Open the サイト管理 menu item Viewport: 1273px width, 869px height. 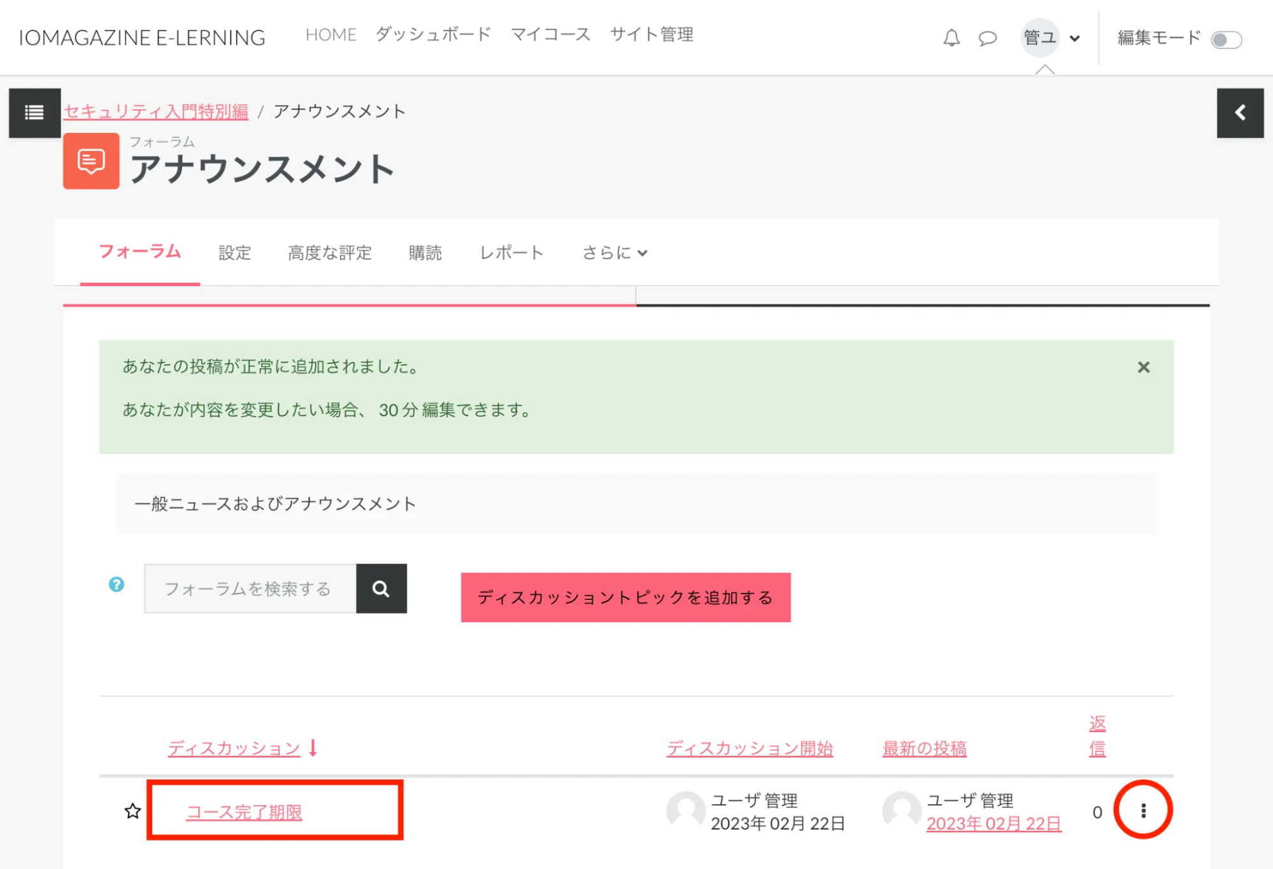tap(651, 34)
